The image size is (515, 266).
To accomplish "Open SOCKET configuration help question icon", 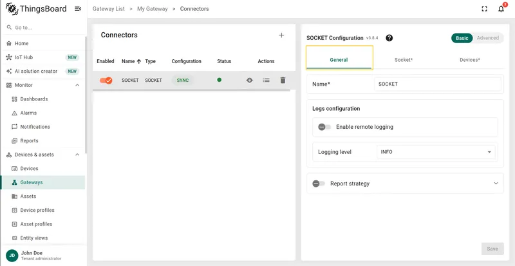I will point(389,38).
